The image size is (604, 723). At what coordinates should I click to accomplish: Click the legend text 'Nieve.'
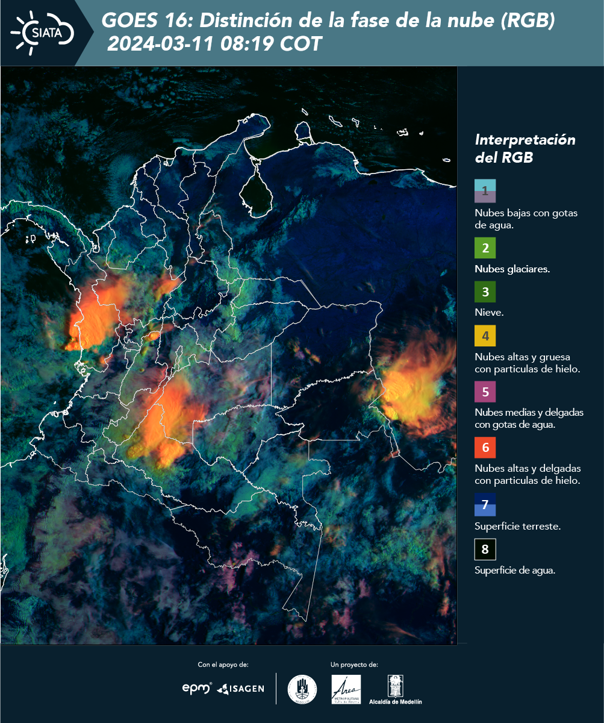[x=489, y=313]
